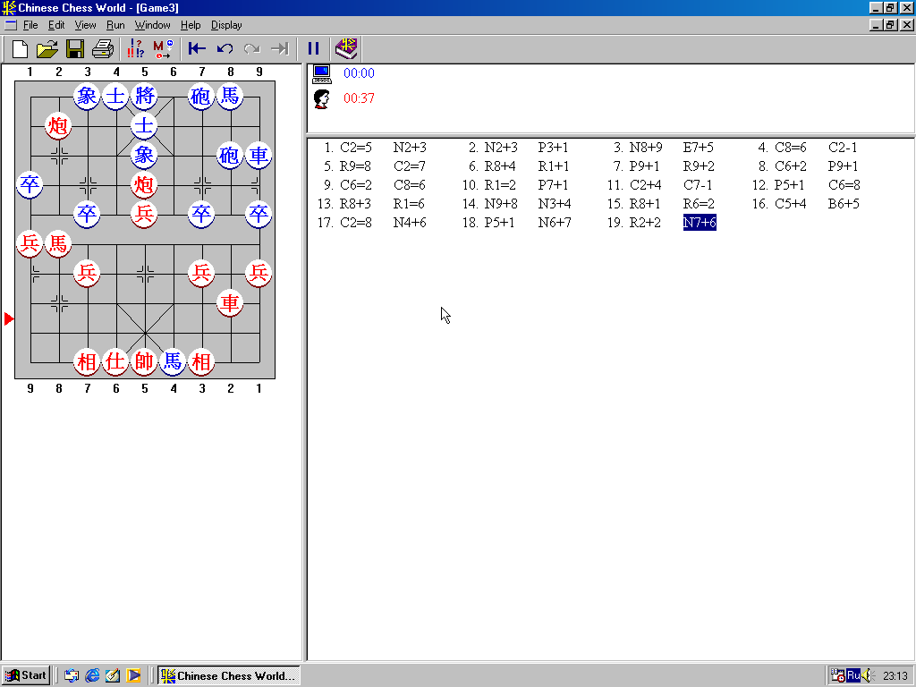Click the blue general piece at top
916x687 pixels.
click(x=144, y=96)
